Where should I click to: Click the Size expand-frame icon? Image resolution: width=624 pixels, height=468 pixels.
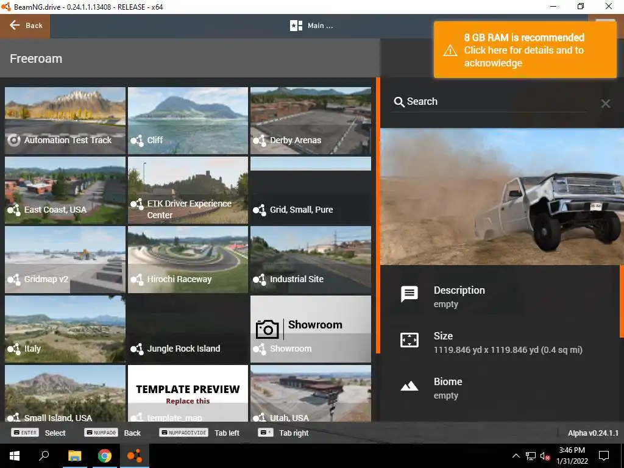(409, 340)
